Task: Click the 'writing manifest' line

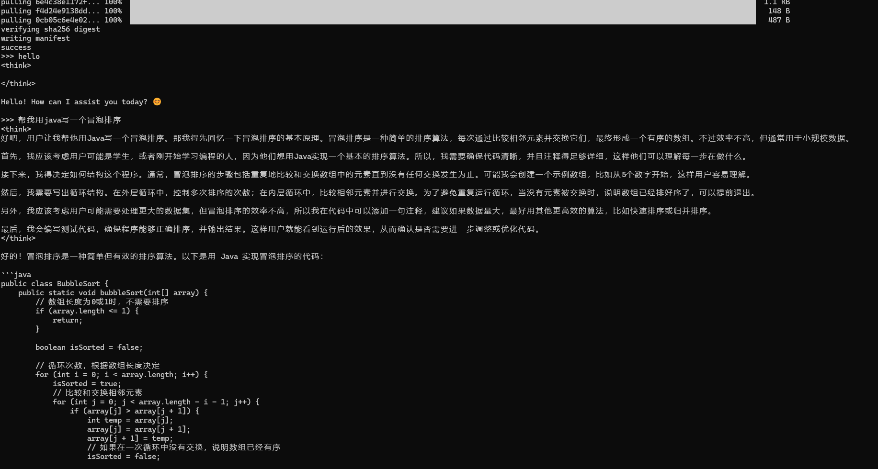Action: tap(35, 38)
